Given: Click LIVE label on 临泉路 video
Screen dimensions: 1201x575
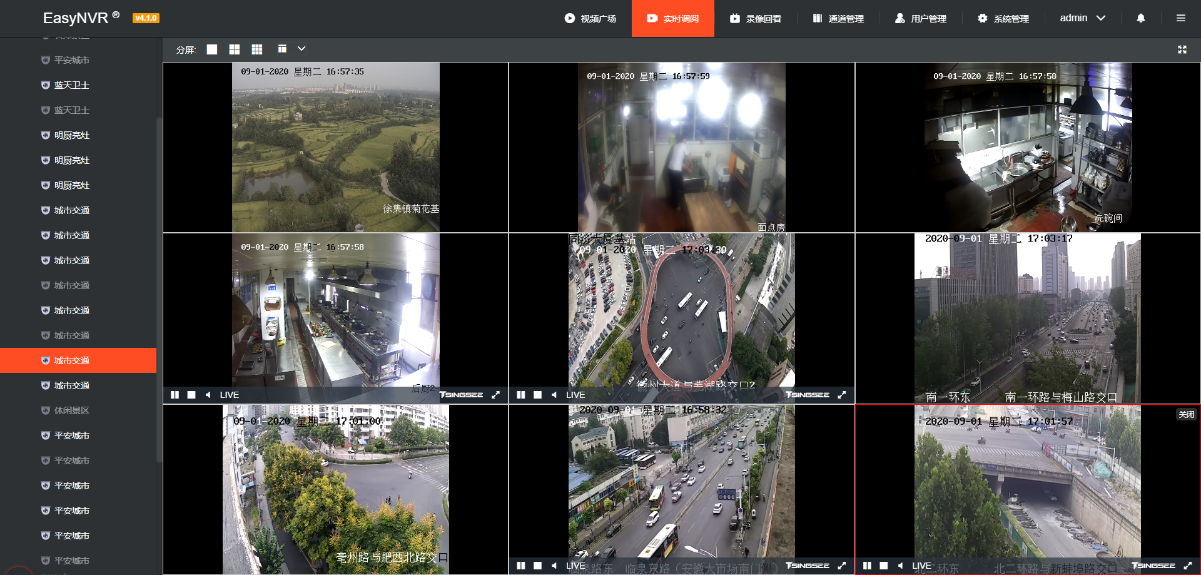Looking at the screenshot, I should point(575,566).
